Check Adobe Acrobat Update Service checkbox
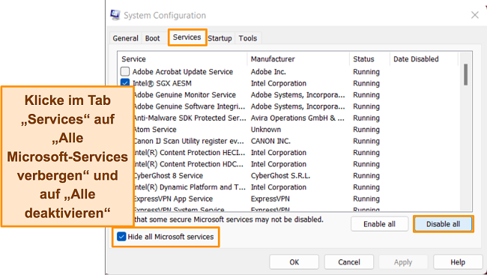 pos(125,71)
